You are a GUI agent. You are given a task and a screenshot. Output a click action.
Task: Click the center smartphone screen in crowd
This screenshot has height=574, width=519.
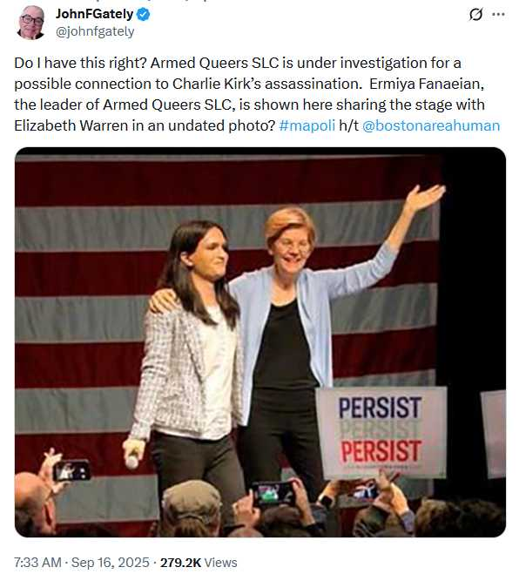click(273, 494)
